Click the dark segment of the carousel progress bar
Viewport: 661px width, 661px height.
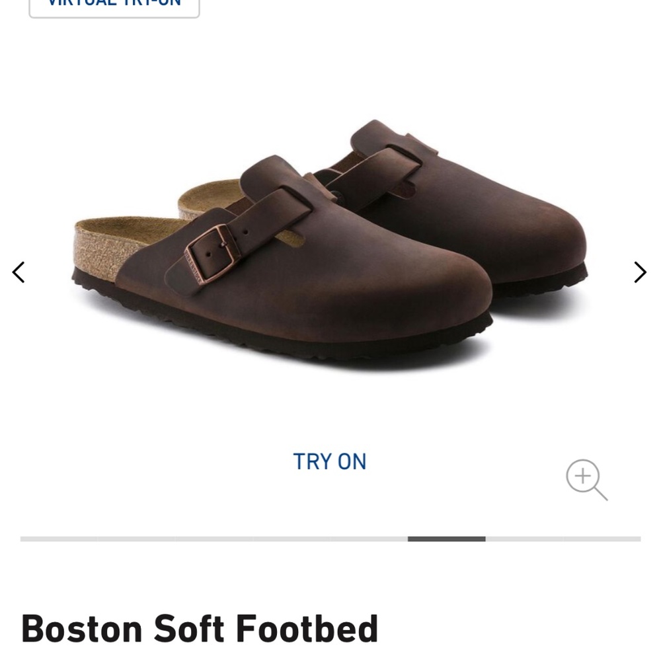click(446, 539)
